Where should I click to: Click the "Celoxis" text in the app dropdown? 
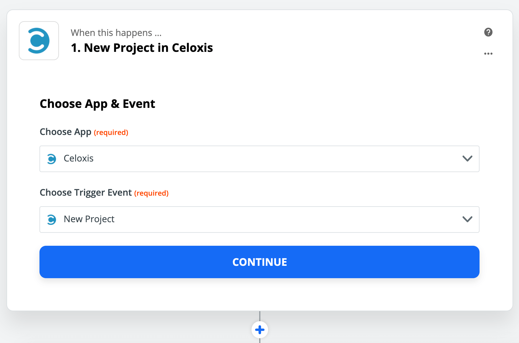tap(79, 159)
